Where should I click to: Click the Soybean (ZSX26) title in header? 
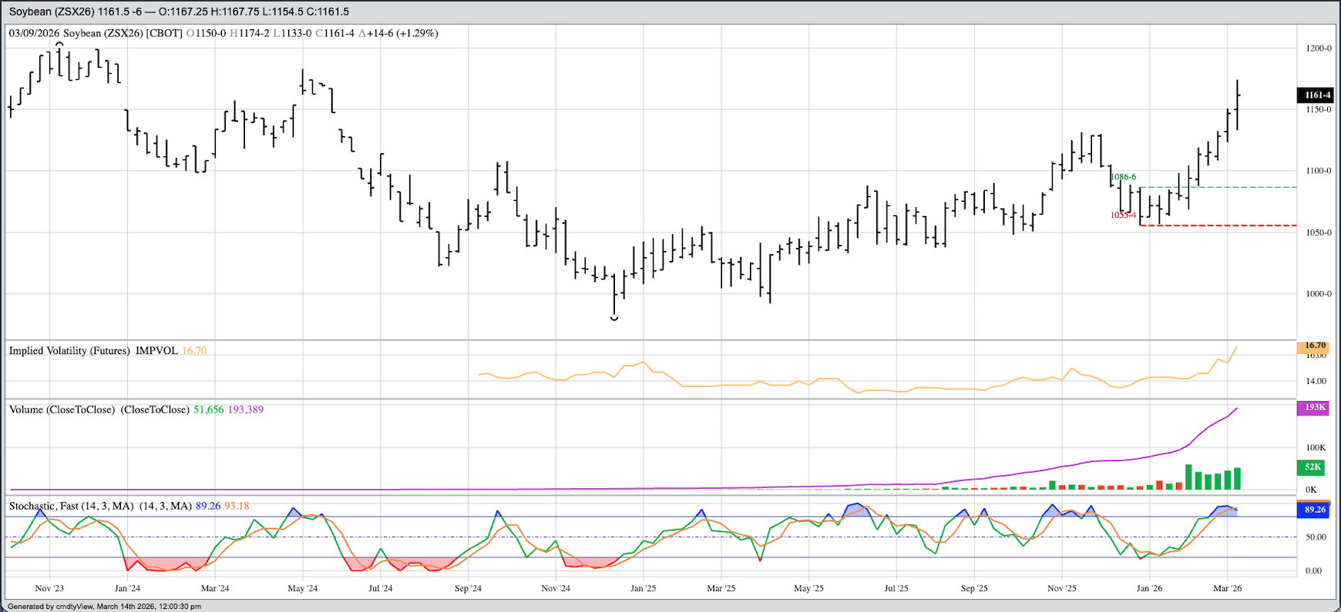(x=51, y=12)
